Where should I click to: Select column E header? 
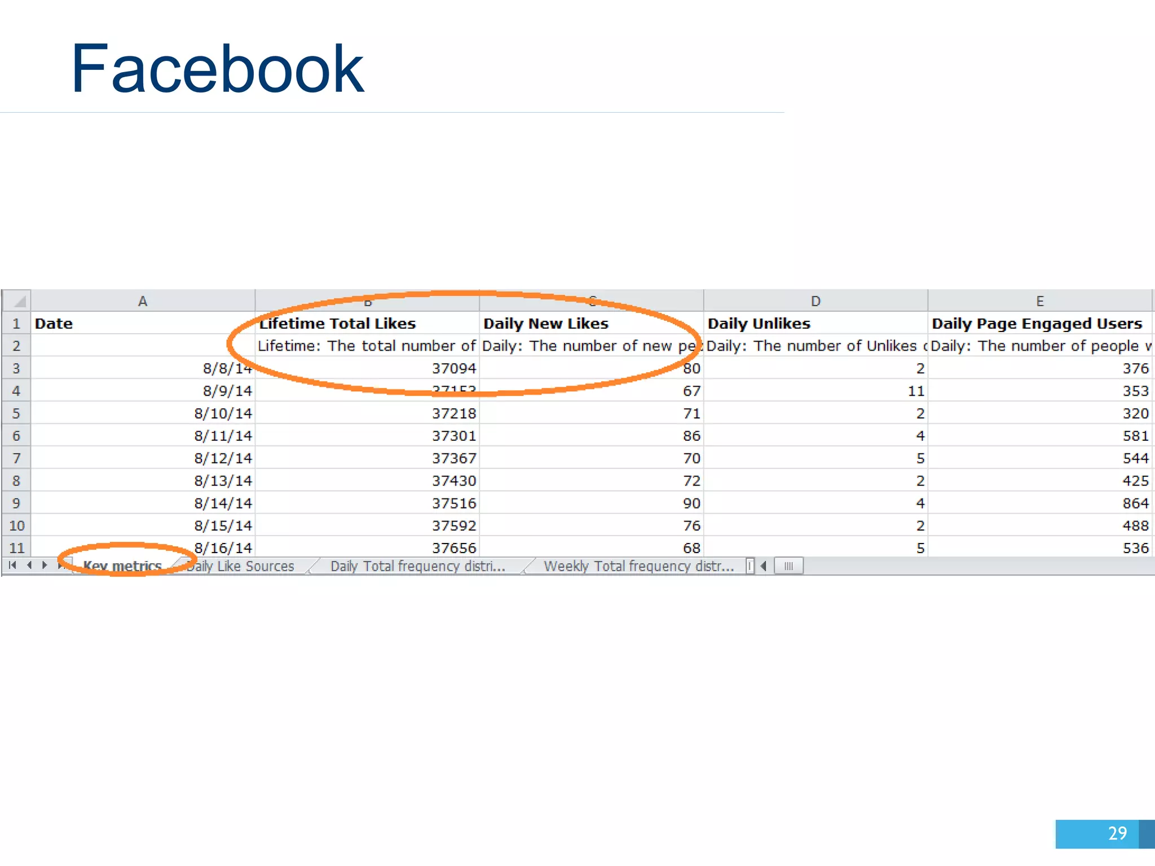[x=1040, y=301]
